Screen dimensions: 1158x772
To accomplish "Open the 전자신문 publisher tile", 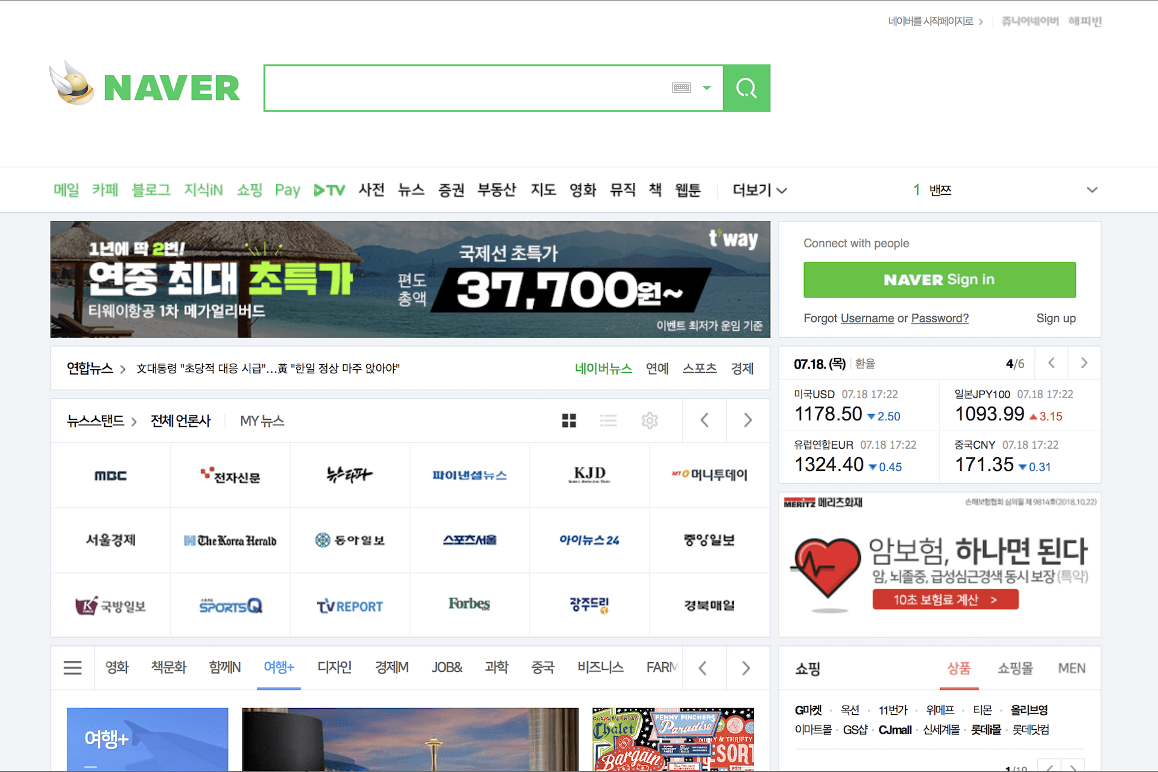I will point(230,476).
